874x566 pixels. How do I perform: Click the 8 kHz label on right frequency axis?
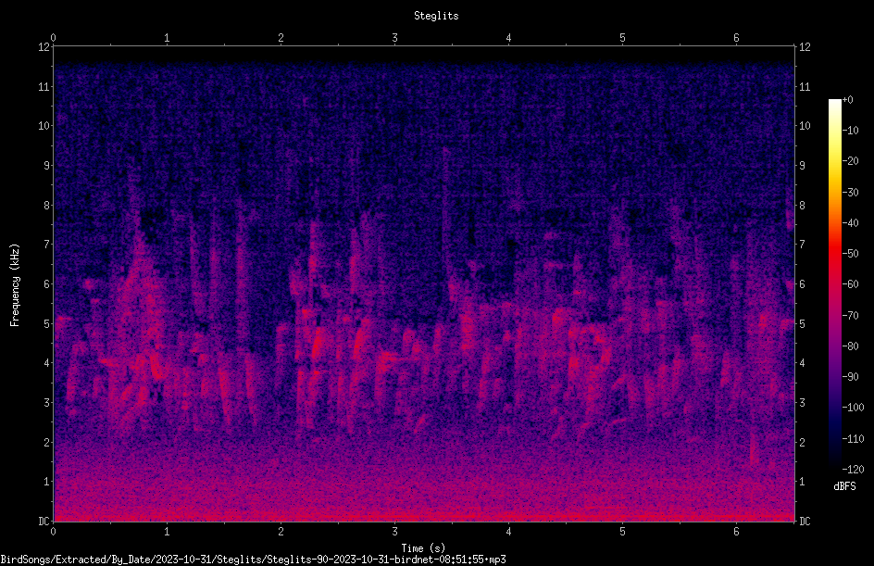coord(802,206)
